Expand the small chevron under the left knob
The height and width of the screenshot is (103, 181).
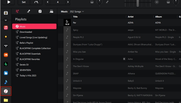click(x=99, y=6)
